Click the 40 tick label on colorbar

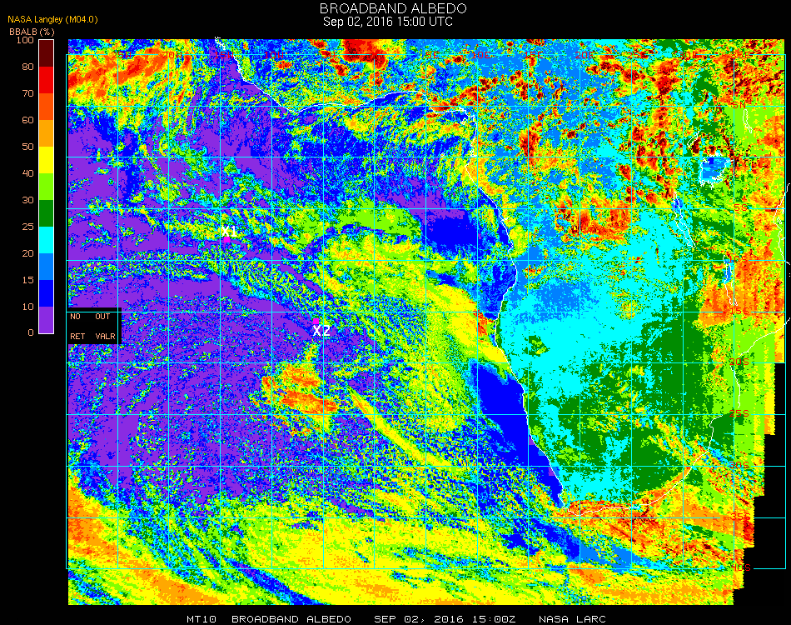point(27,173)
